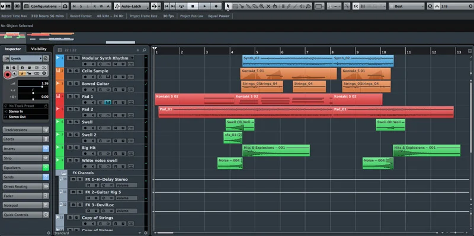Open the Fader inspector section
Screen dimensions: 474x236
coord(25,196)
